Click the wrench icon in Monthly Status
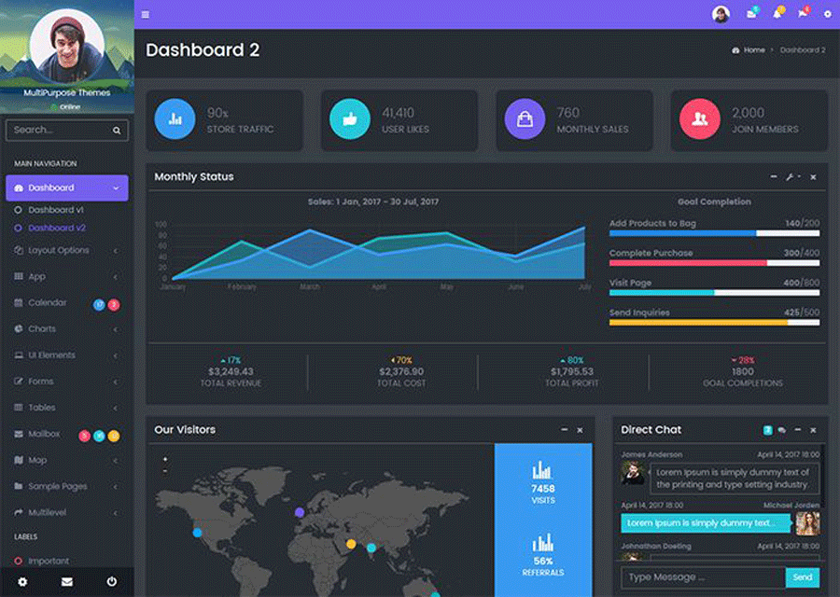 [x=790, y=177]
